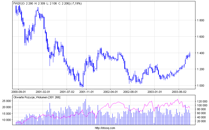Image resolution: width=209 pixels, height=130 pixels.
Task: Click the 25 000 volume axis label
Action: tap(7, 101)
